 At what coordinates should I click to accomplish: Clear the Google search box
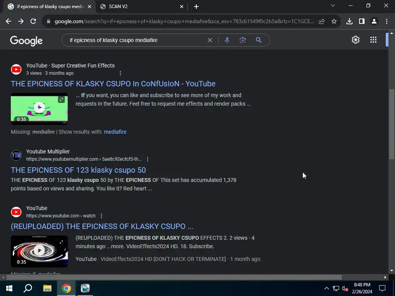pyautogui.click(x=209, y=40)
